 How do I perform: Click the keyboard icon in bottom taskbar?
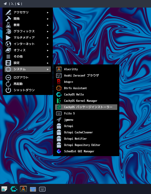[42, 189]
